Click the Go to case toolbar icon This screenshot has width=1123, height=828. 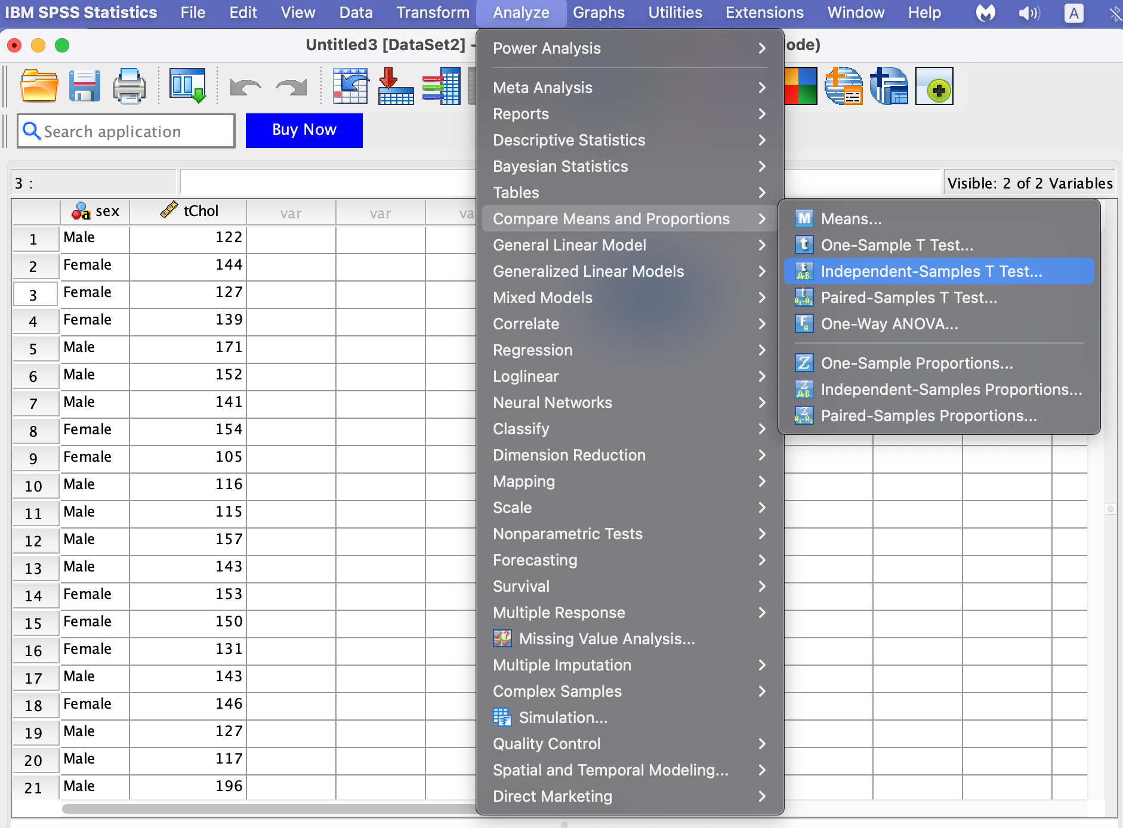pos(350,86)
